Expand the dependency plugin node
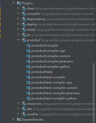96x123 pixels. coord(18,19)
